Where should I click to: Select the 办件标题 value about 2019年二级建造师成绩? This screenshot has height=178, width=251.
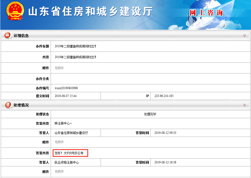[x=75, y=46]
